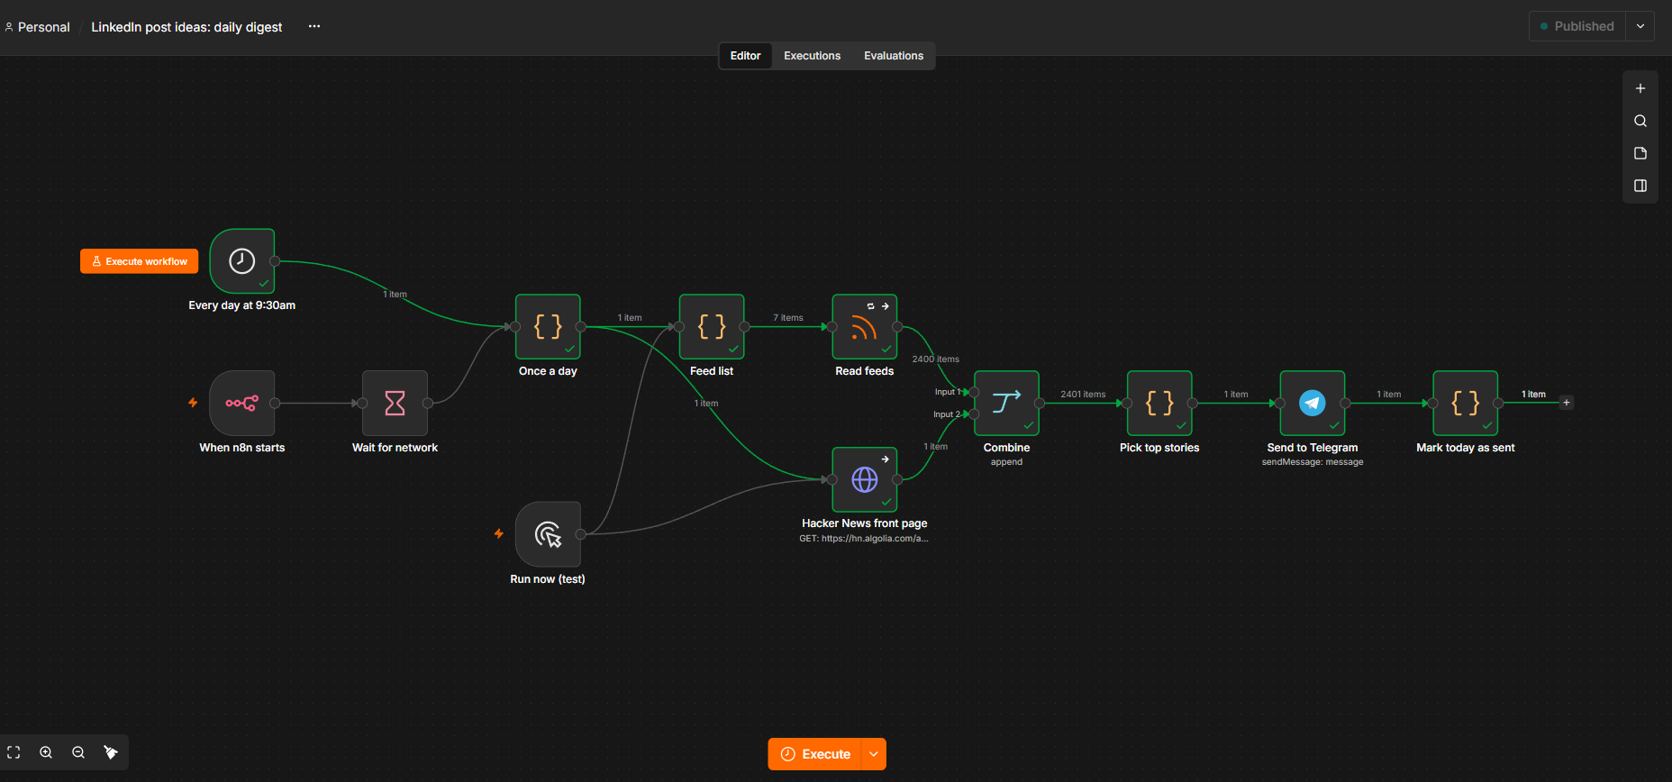Select the 'Run now (test)' manual trigger node

[548, 534]
